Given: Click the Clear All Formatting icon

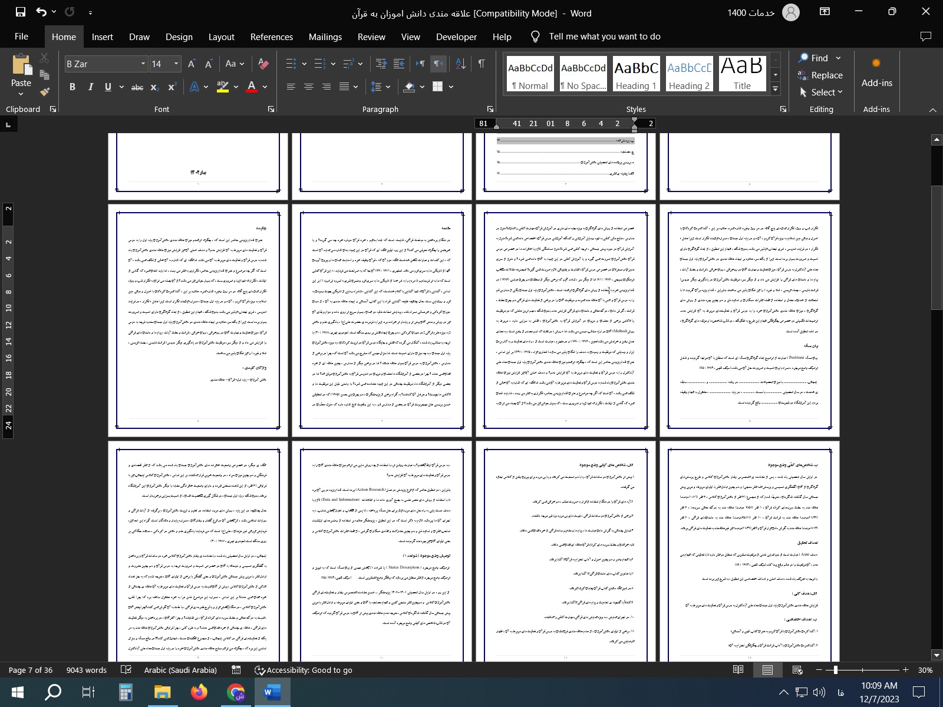Looking at the screenshot, I should pyautogui.click(x=263, y=64).
